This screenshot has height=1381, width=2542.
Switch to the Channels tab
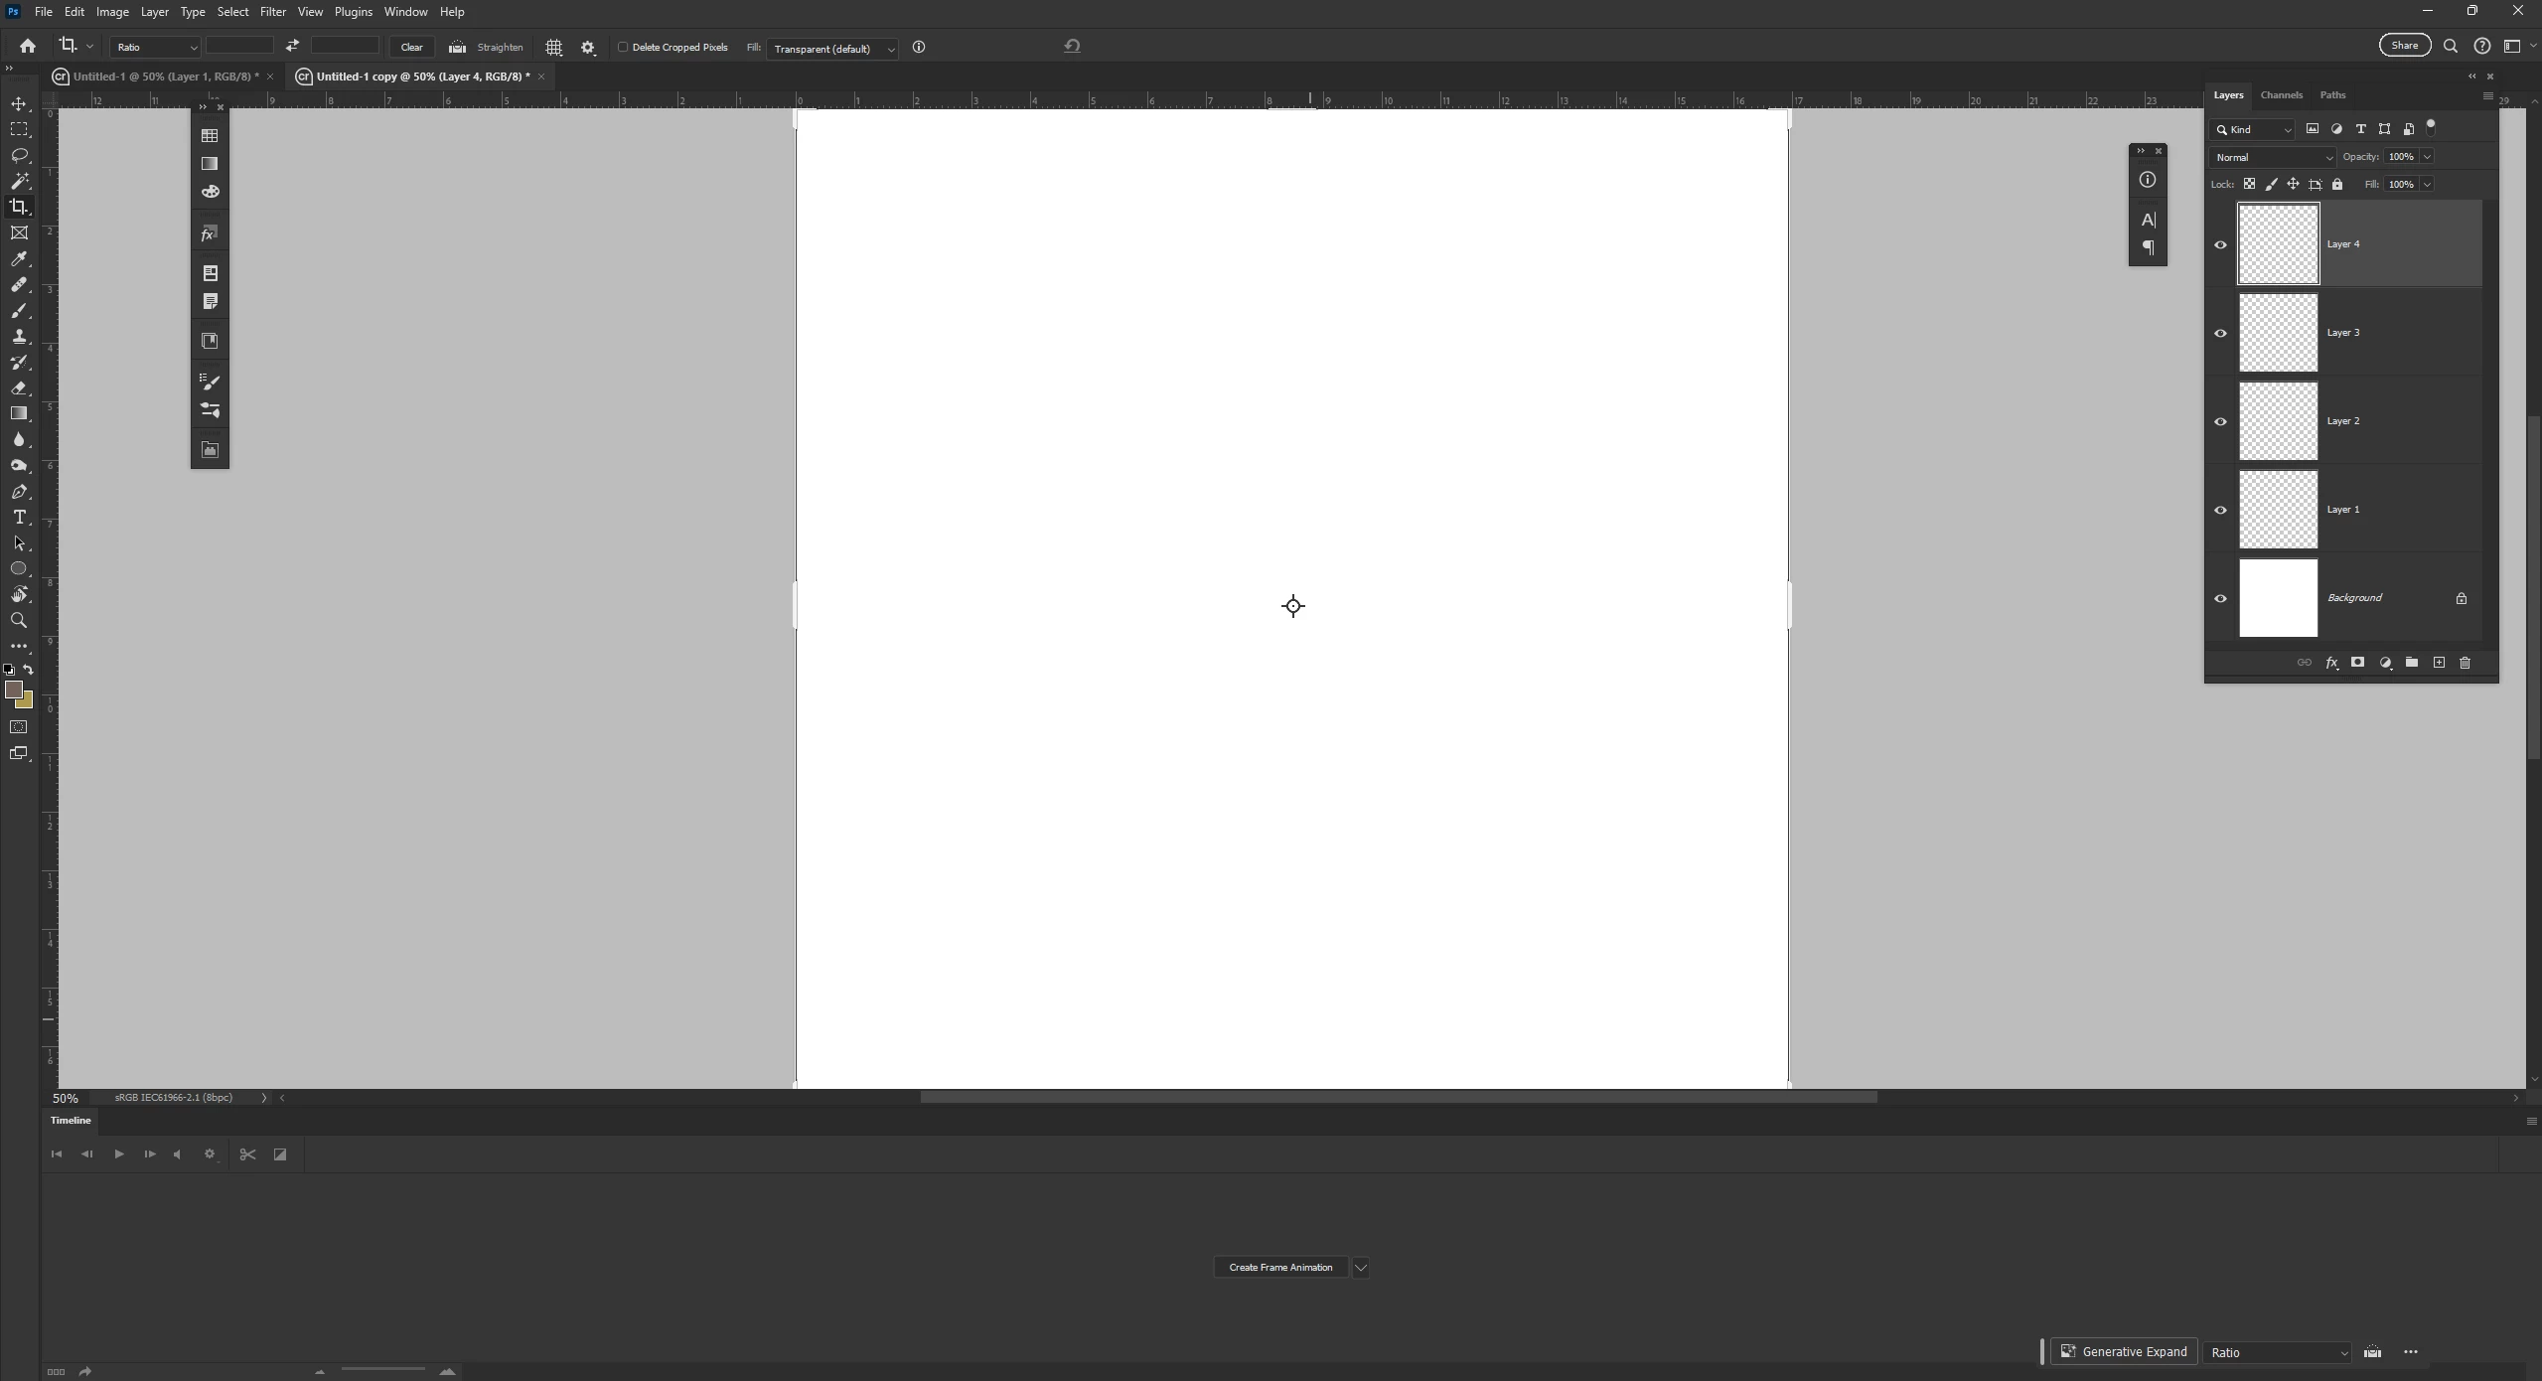pyautogui.click(x=2281, y=95)
